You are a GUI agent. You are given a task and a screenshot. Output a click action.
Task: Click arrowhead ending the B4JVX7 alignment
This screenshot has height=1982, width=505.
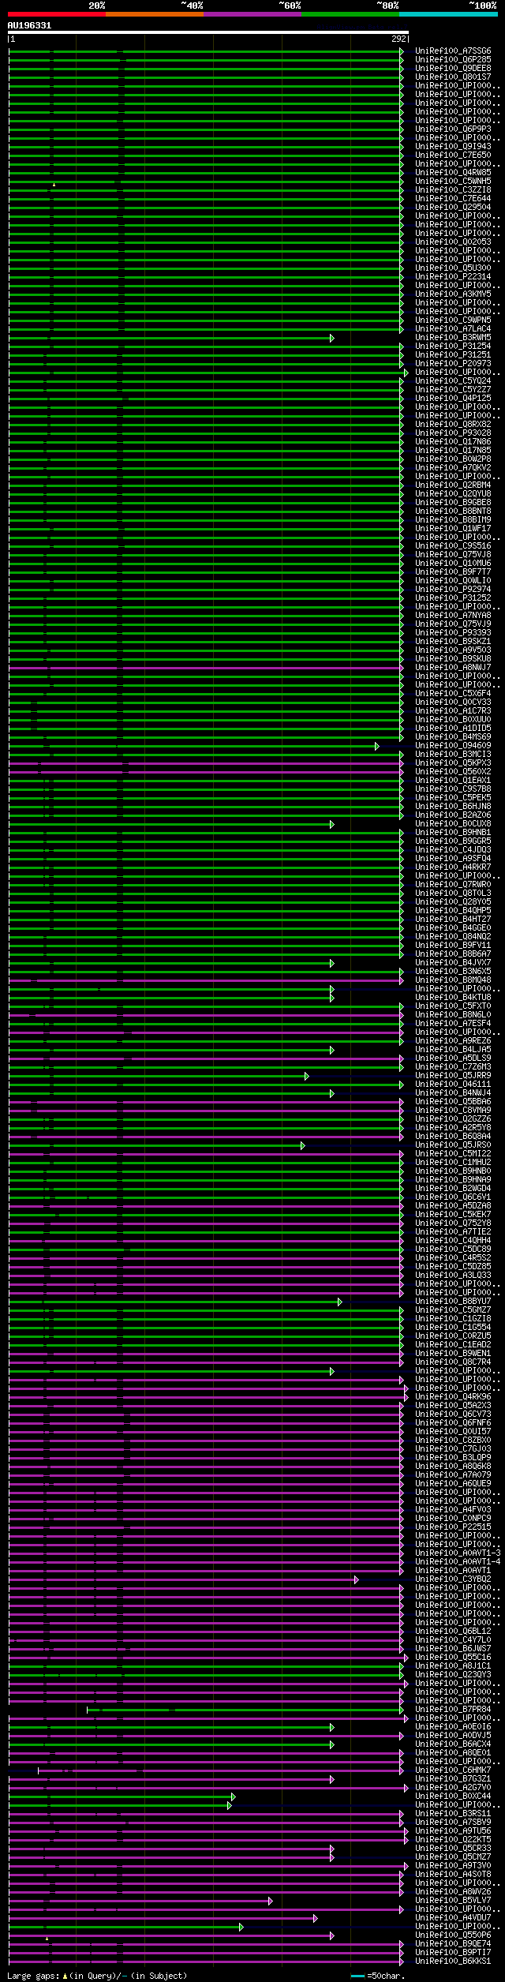coord(332,963)
